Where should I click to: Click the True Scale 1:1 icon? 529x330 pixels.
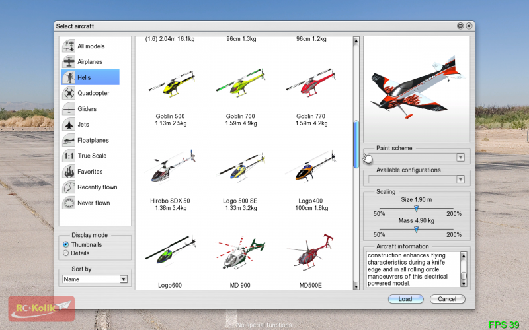[x=69, y=156]
